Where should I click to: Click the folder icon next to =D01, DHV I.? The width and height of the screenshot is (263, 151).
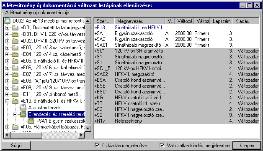(15, 34)
